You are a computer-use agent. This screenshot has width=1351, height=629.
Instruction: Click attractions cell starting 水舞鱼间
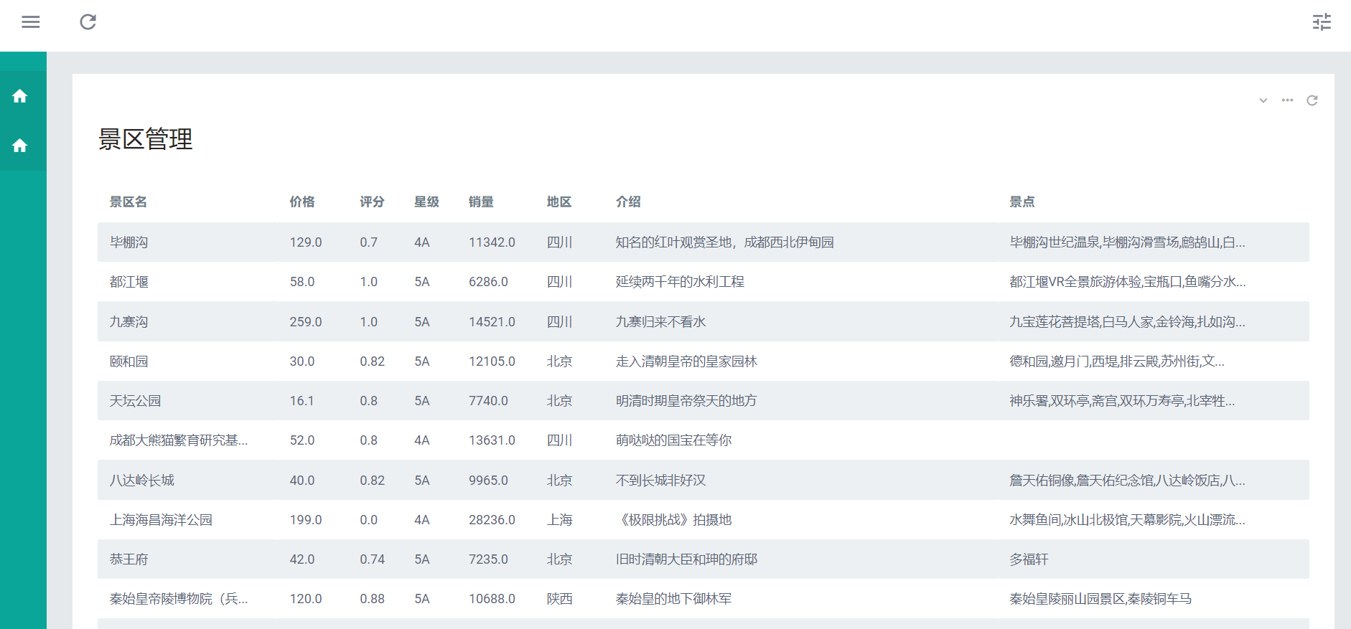(x=1127, y=520)
